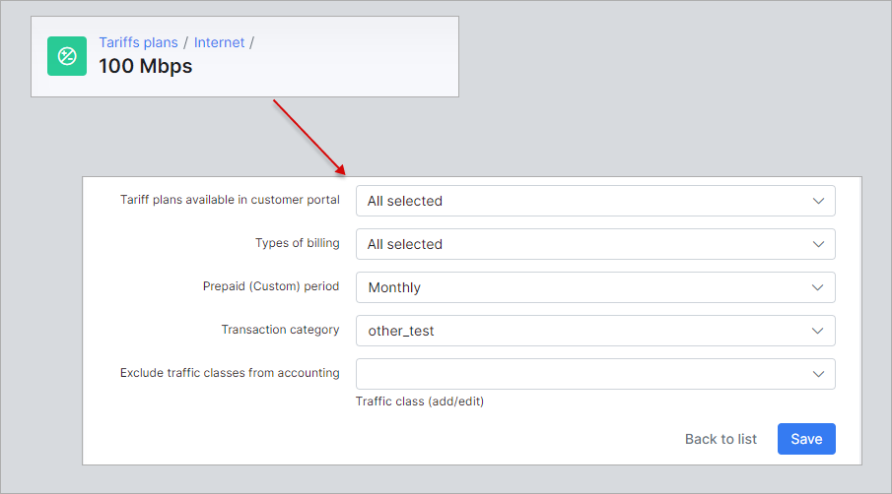Image resolution: width=892 pixels, height=494 pixels.
Task: Open the Types of billing dropdown
Action: point(595,244)
